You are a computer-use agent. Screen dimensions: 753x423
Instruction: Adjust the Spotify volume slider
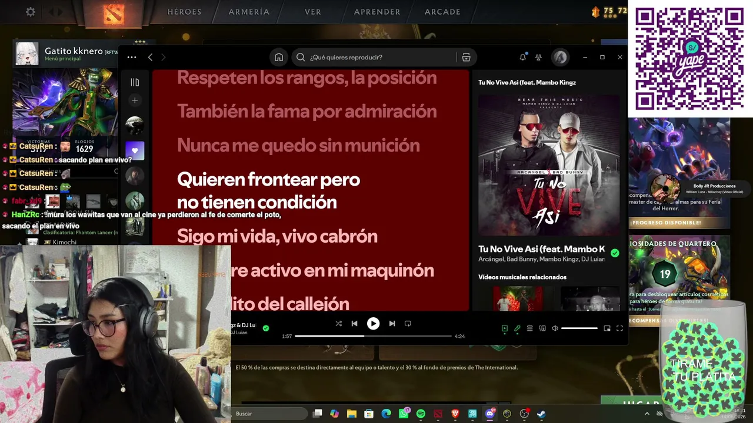pyautogui.click(x=579, y=328)
